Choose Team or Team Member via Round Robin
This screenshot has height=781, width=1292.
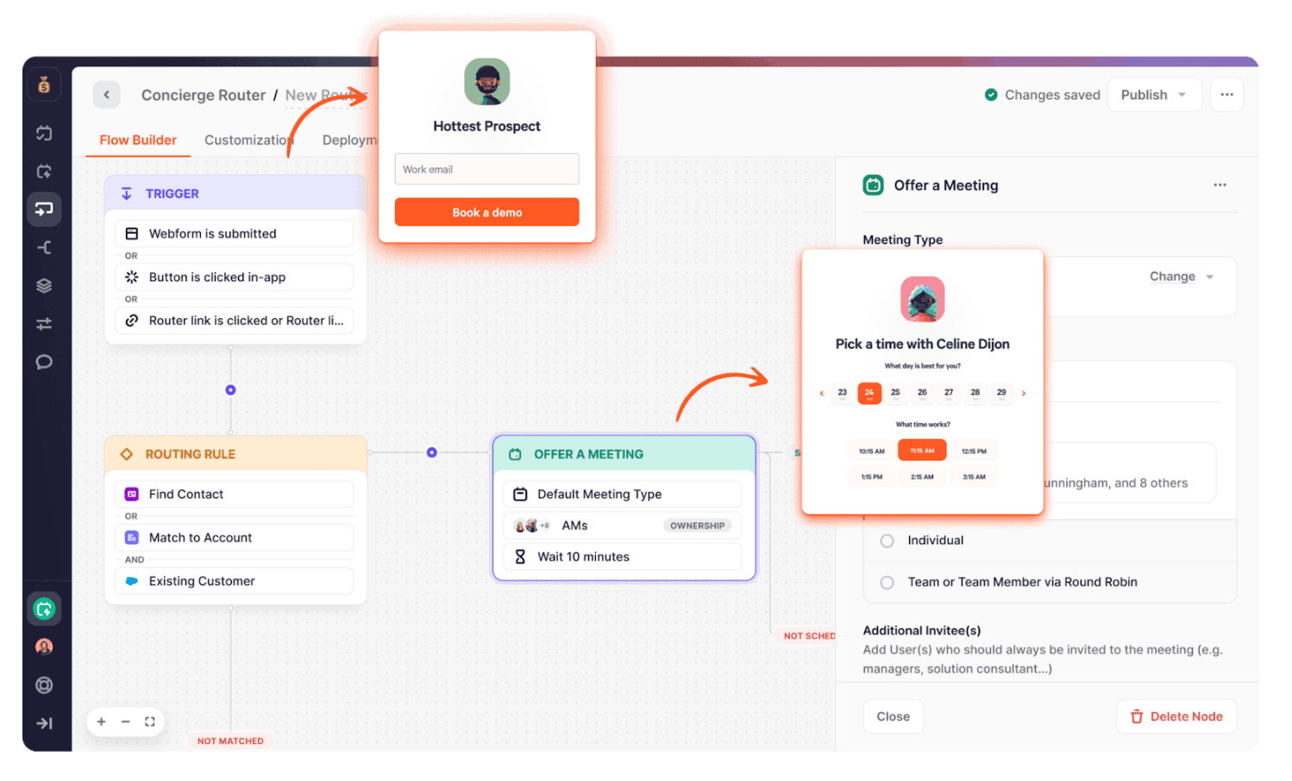(887, 582)
